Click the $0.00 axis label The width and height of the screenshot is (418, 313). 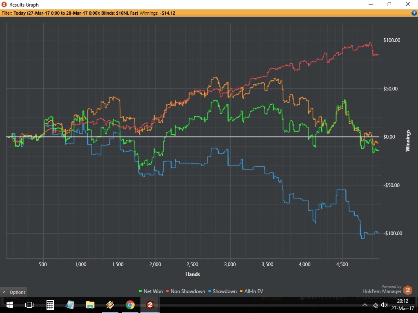click(389, 137)
